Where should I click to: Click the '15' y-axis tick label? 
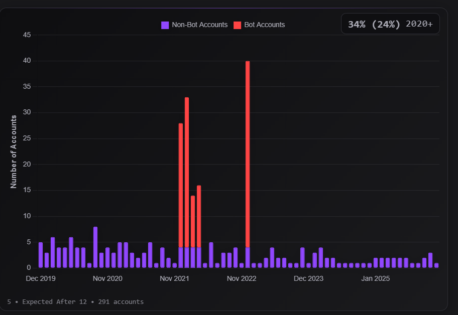27,190
